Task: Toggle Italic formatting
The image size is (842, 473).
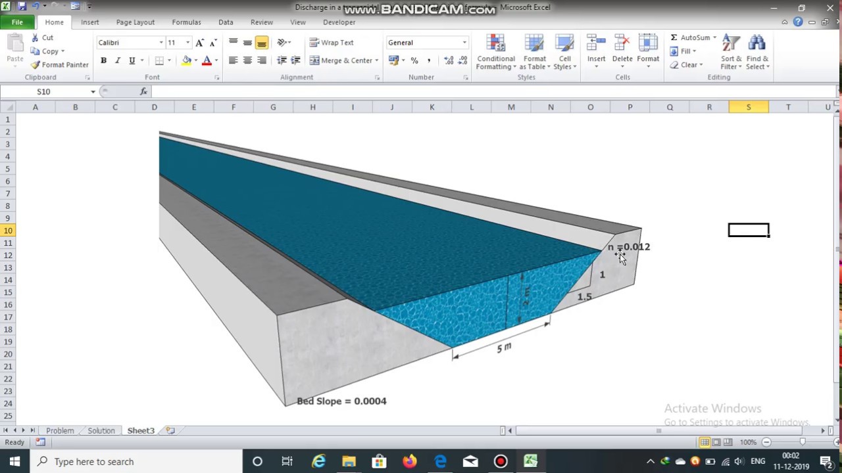Action: pyautogui.click(x=118, y=60)
